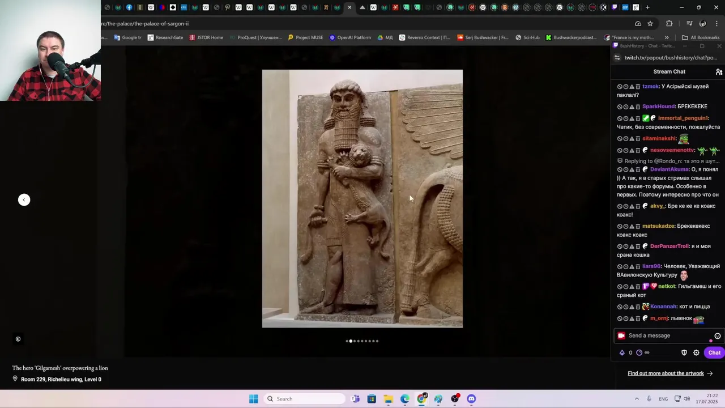This screenshot has width=725, height=408.
Task: Click the microphone icon in system tray
Action: click(649, 399)
